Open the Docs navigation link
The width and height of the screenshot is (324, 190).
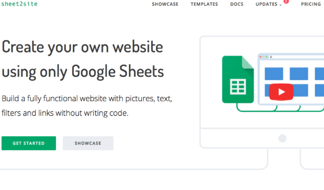pos(237,4)
